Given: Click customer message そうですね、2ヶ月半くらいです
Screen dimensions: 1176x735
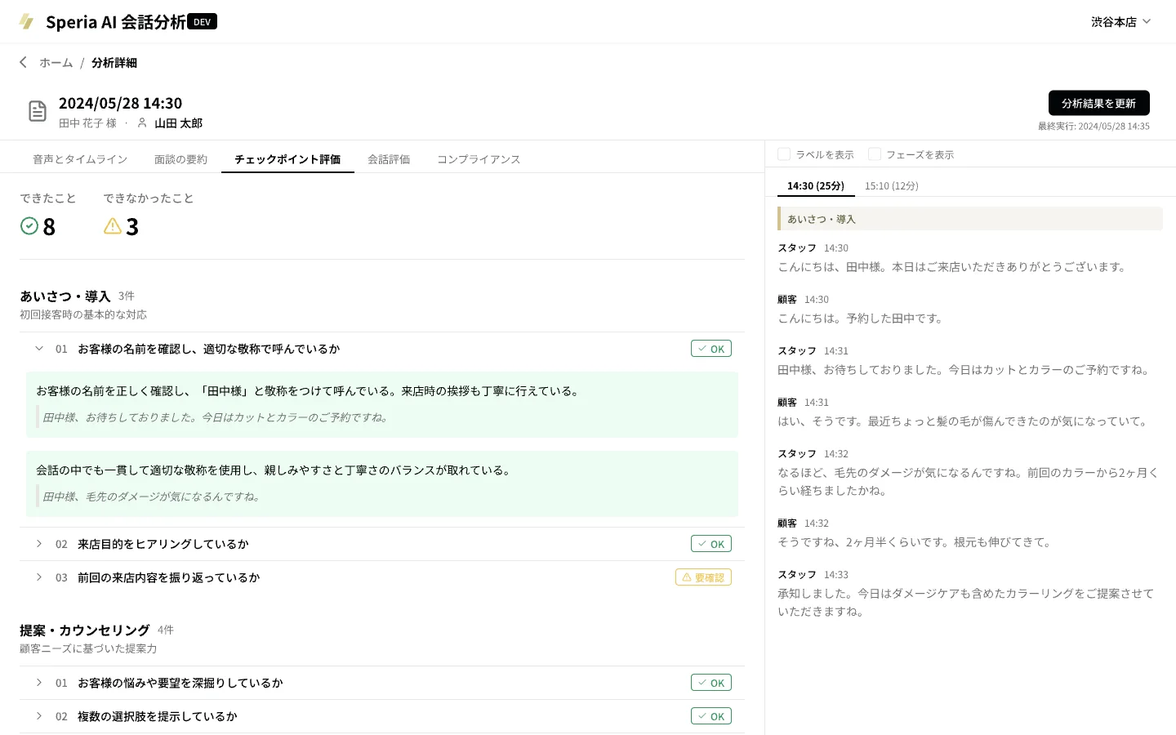Looking at the screenshot, I should point(915,542).
